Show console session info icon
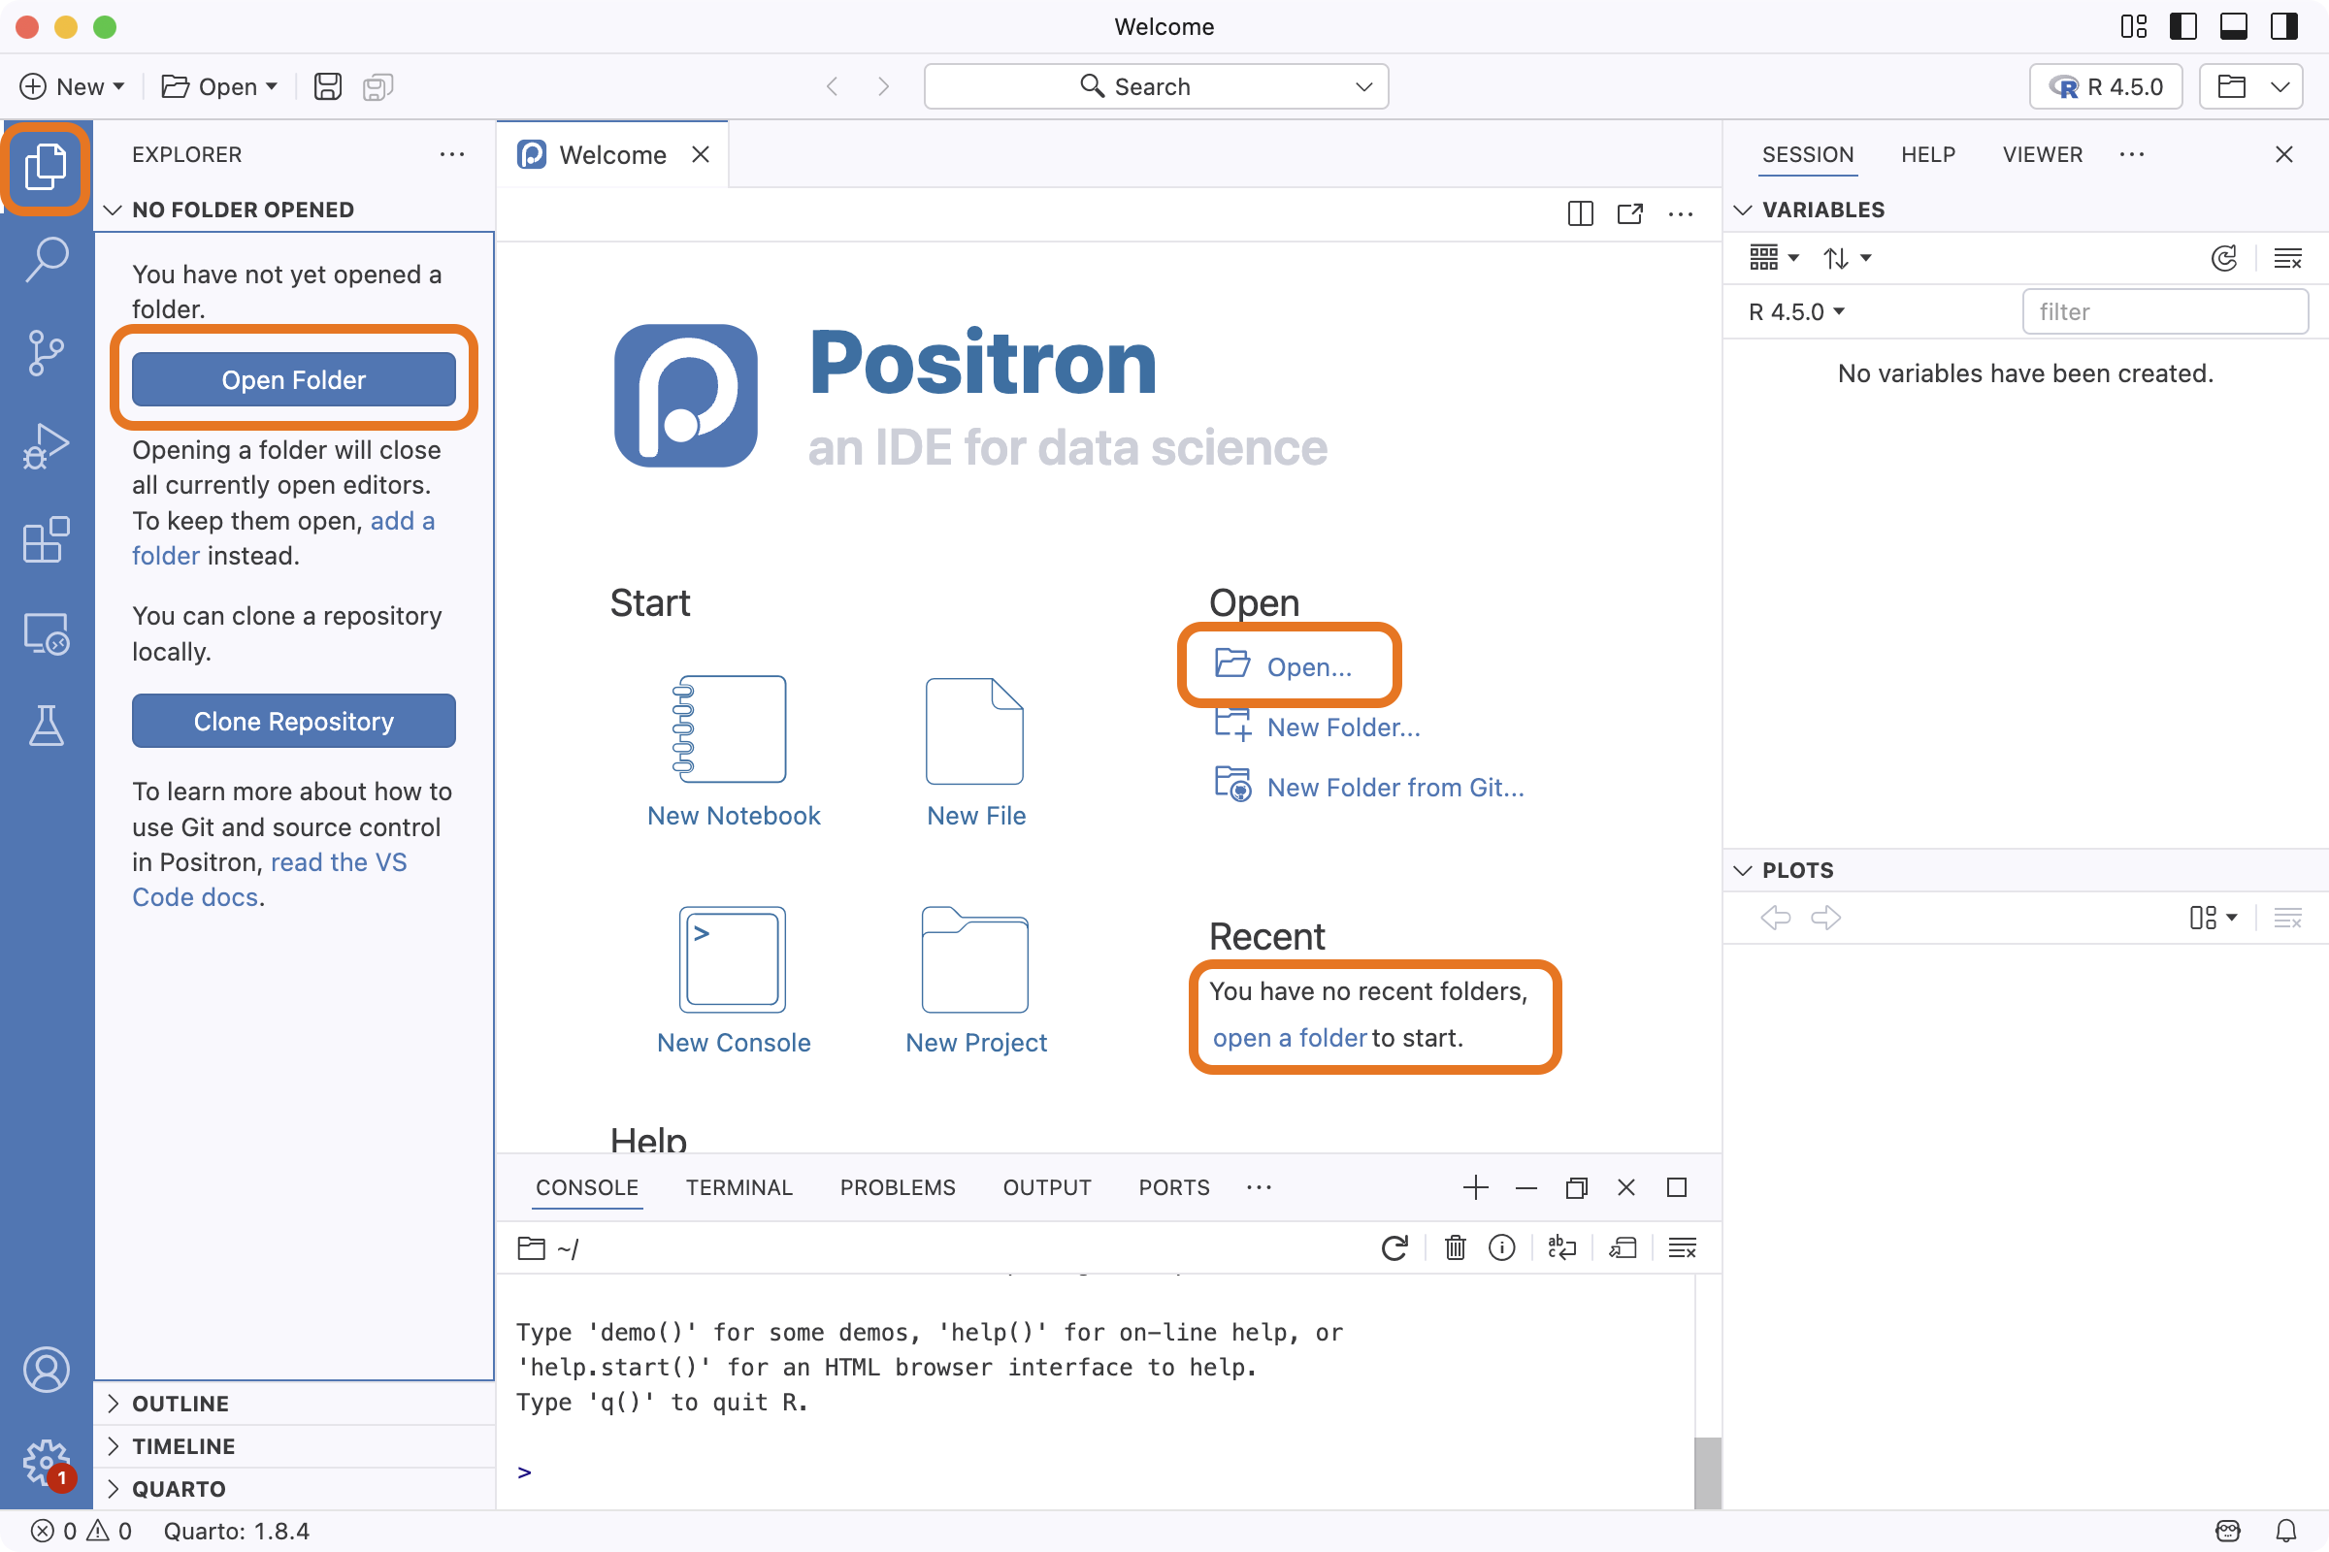Image resolution: width=2329 pixels, height=1552 pixels. pos(1502,1248)
